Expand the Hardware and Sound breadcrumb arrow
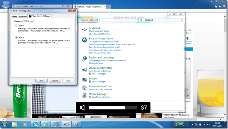Image resolution: width=228 pixels, height=129 pixels. pyautogui.click(x=100, y=20)
